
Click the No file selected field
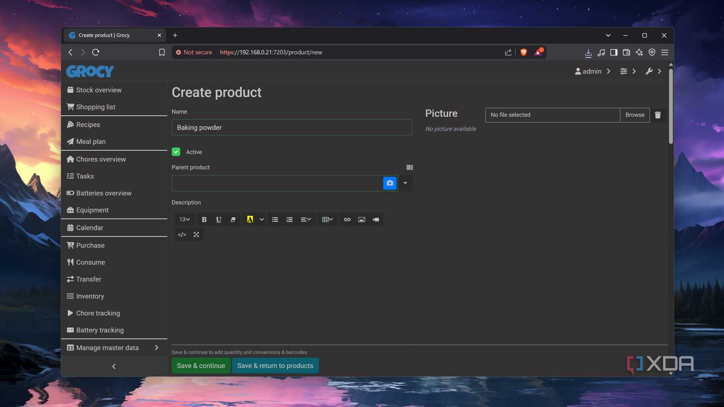point(553,115)
